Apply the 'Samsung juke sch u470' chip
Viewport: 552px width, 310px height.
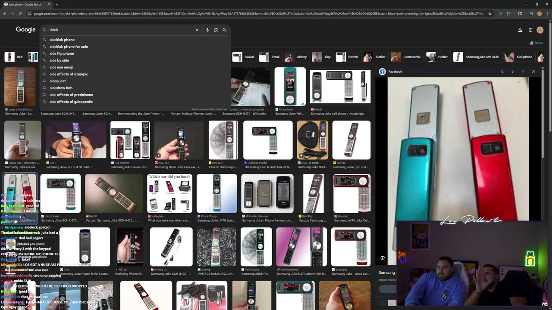[477, 57]
